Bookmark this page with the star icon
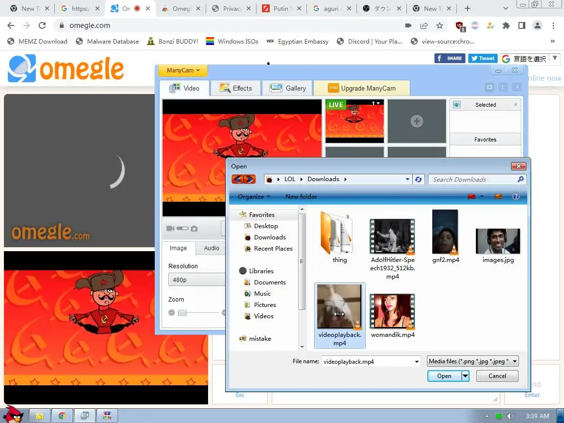This screenshot has height=423, width=564. point(440,25)
